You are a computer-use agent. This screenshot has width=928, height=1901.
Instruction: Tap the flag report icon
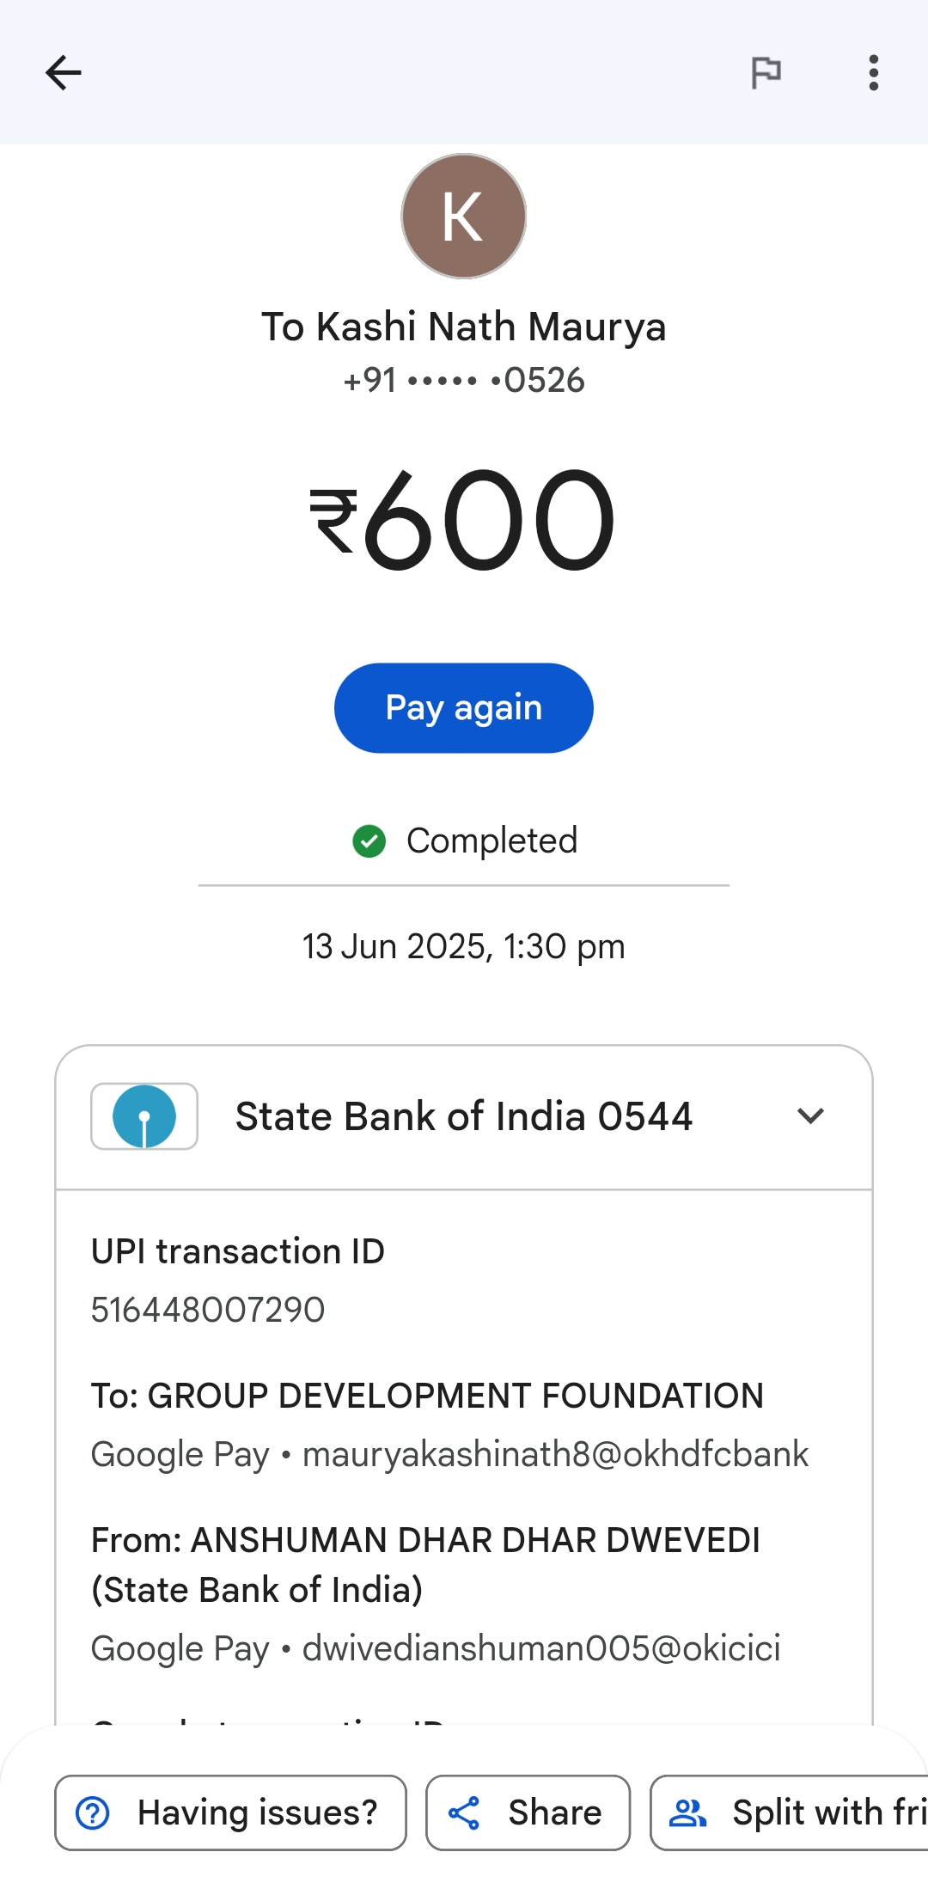point(766,73)
